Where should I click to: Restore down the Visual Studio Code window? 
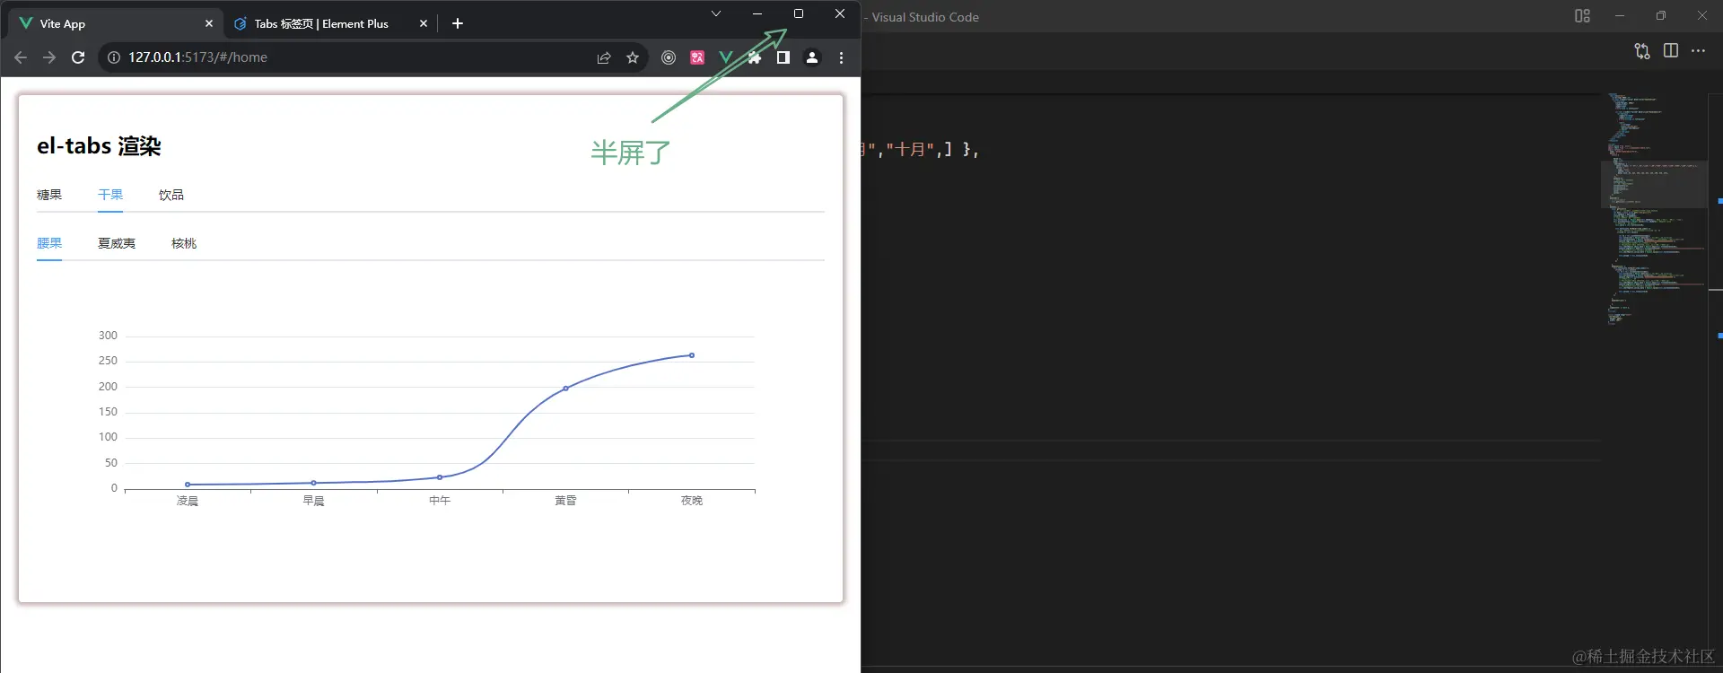(x=1661, y=16)
